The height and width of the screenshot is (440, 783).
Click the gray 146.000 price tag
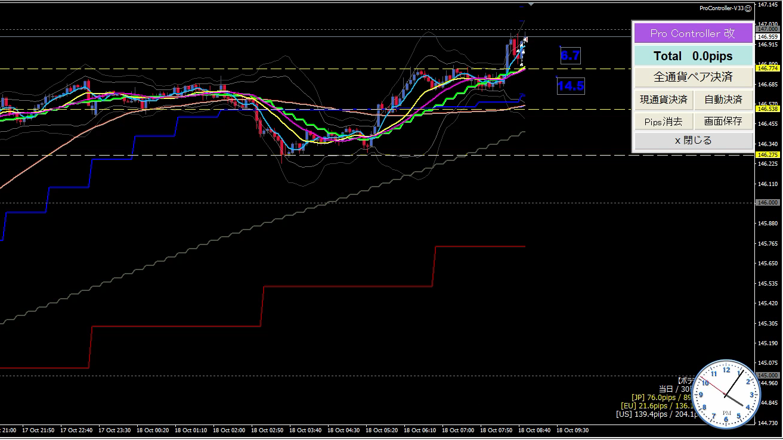point(768,203)
